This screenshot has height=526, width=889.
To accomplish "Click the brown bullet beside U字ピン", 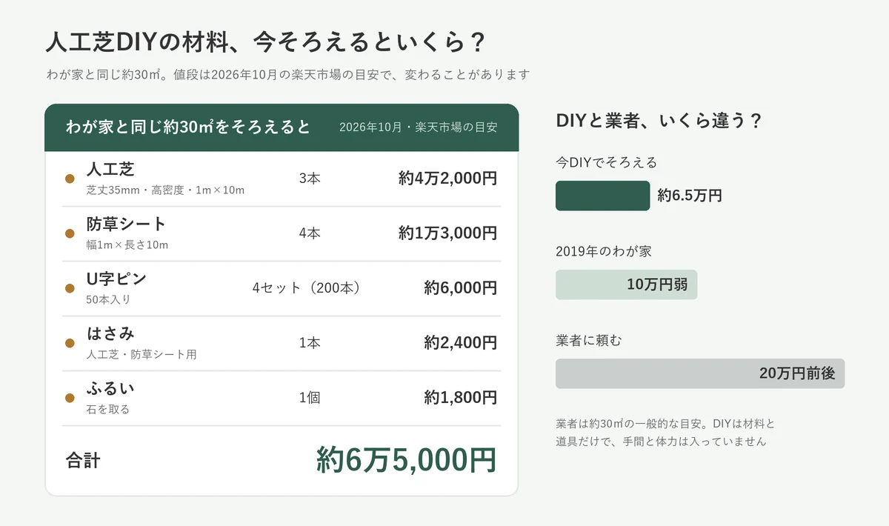I will 70,288.
